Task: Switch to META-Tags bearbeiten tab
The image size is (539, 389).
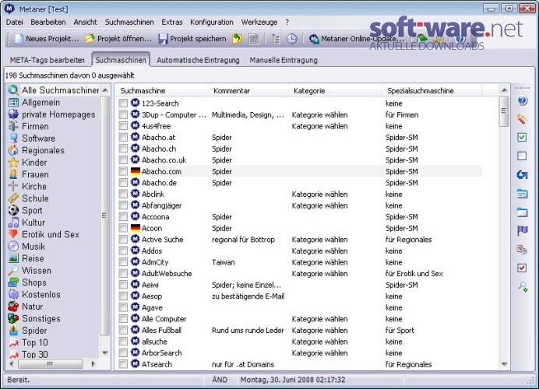Action: [47, 60]
